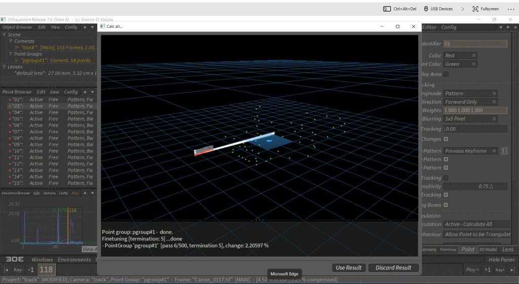519x284 pixels.
Task: Jump to last frame with the >| control
Action: point(512,270)
